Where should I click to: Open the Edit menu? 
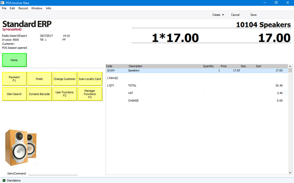[x=12, y=8]
